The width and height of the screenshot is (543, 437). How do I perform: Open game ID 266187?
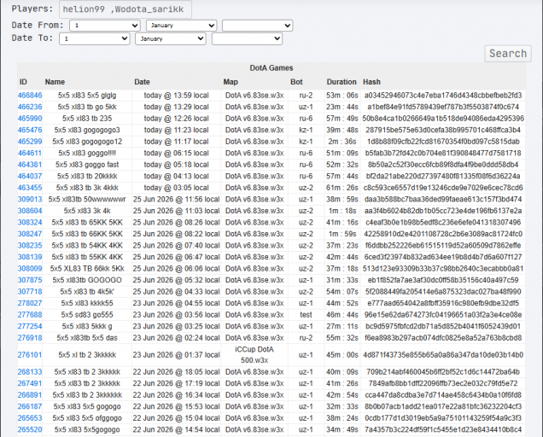30,406
